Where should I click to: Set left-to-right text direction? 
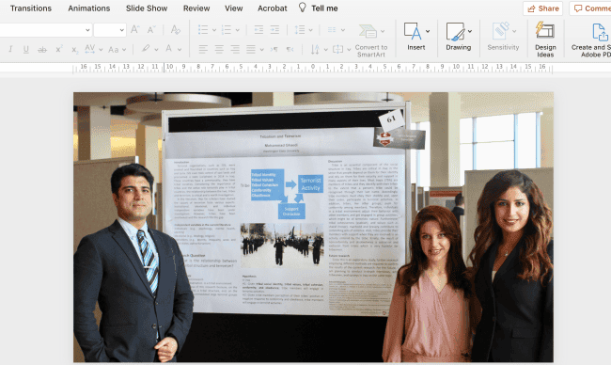tap(274, 49)
